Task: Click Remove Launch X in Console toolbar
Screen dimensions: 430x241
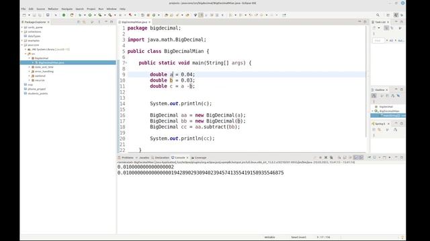Action: (x=326, y=158)
